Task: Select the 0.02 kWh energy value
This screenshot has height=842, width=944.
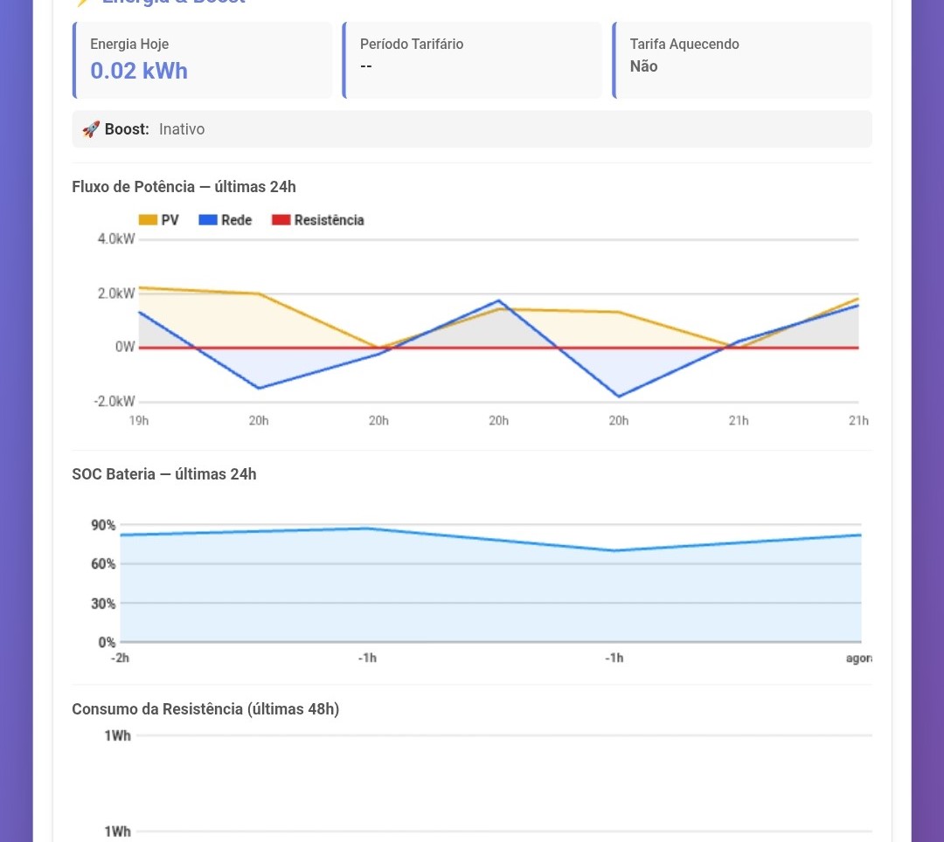Action: coord(139,71)
